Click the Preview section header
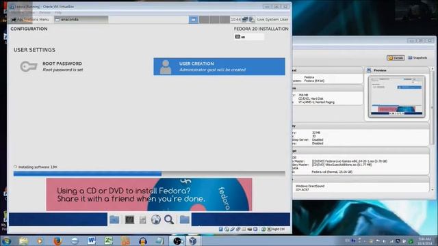 [x=396, y=70]
